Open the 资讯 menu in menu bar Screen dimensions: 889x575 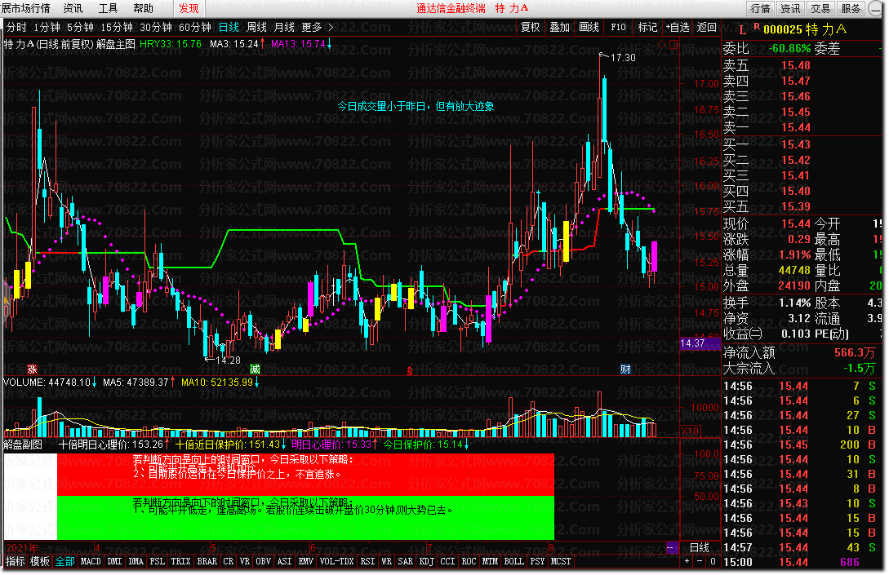point(73,8)
